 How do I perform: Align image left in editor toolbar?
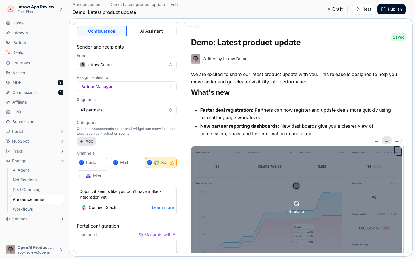point(377,140)
